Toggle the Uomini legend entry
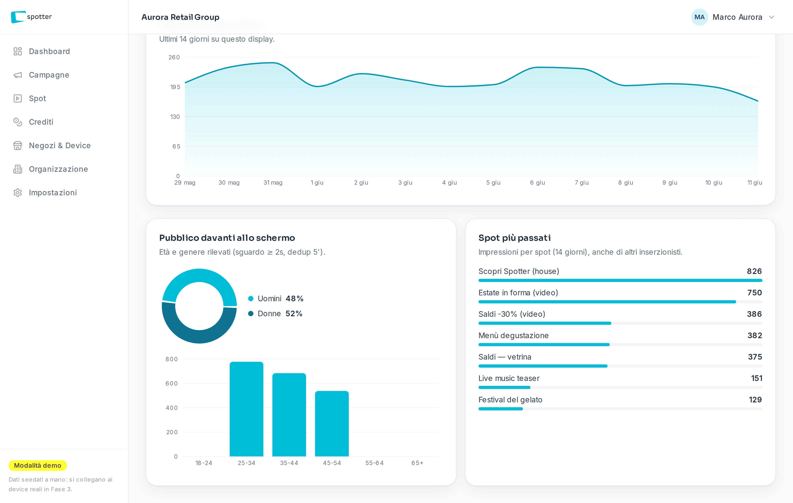The height and width of the screenshot is (503, 793). click(275, 298)
